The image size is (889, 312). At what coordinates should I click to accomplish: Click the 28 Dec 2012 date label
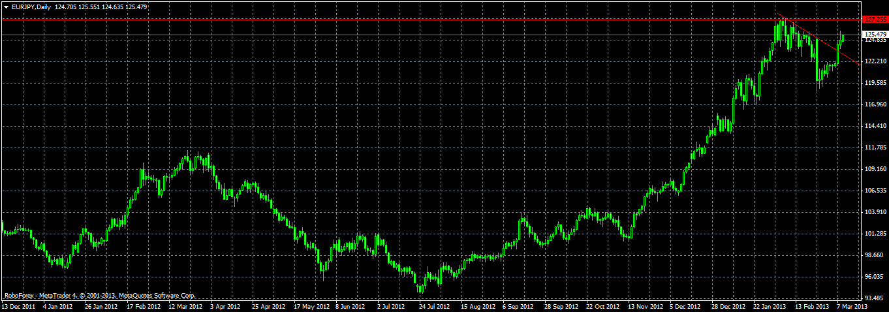pyautogui.click(x=727, y=306)
